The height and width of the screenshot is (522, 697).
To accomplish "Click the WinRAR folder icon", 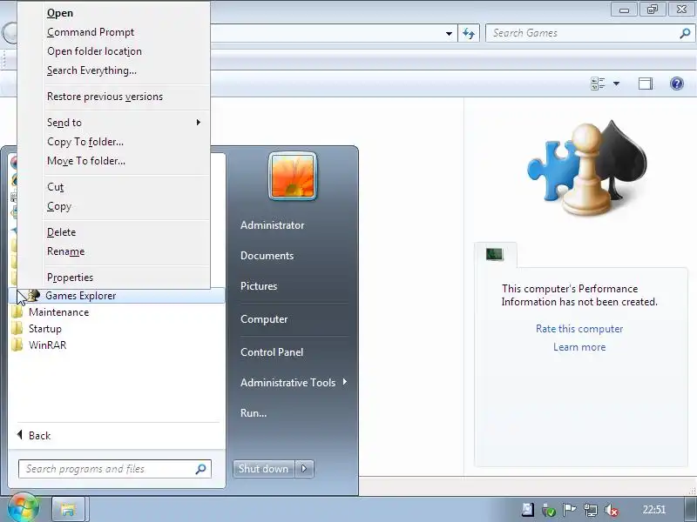I will [17, 345].
